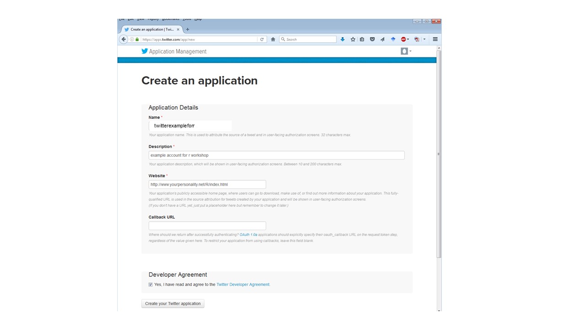The width and height of the screenshot is (586, 330).
Task: Save page to Pocket
Action: [x=372, y=39]
